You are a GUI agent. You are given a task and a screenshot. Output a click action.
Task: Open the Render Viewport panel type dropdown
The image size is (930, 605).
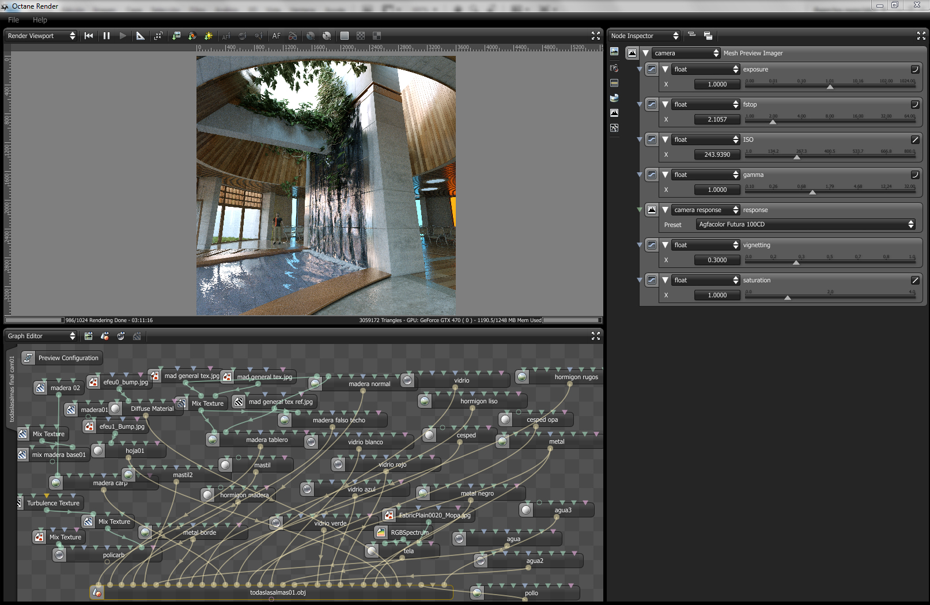[41, 36]
